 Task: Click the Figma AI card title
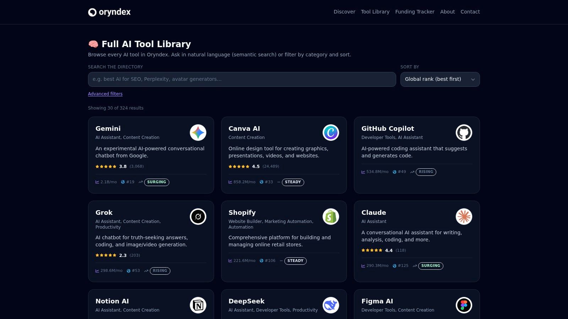[x=377, y=301]
